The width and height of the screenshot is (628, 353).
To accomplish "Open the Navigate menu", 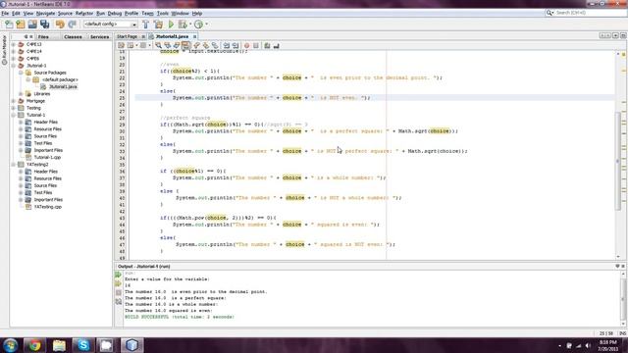I will point(45,13).
